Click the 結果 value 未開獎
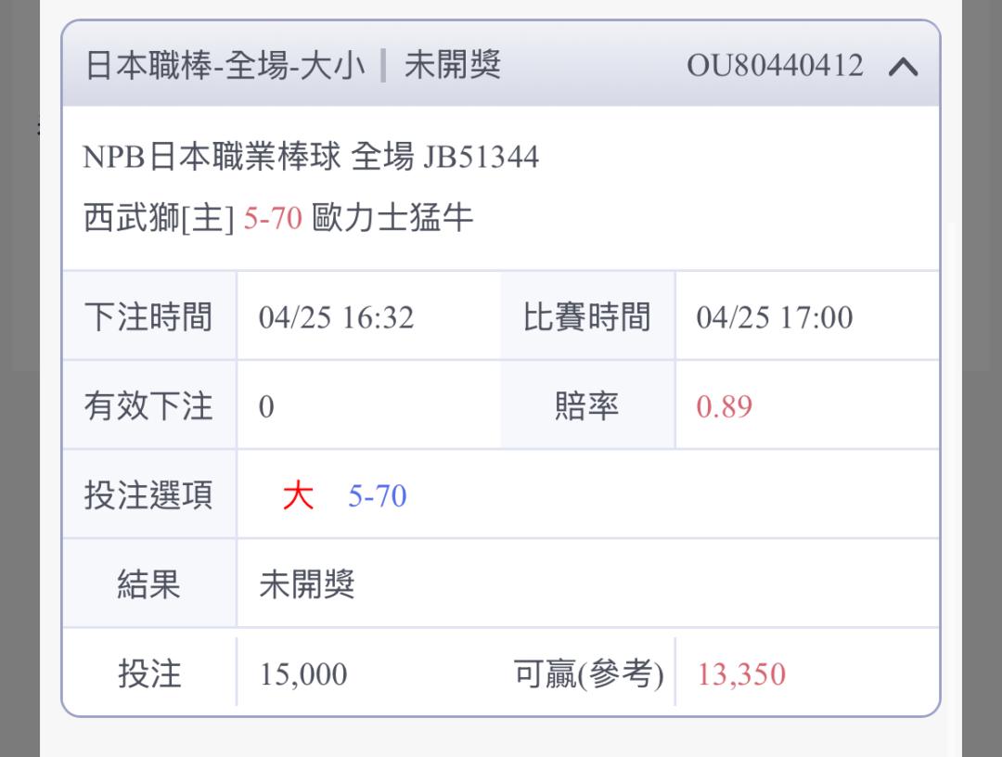Image resolution: width=1002 pixels, height=757 pixels. tap(307, 584)
